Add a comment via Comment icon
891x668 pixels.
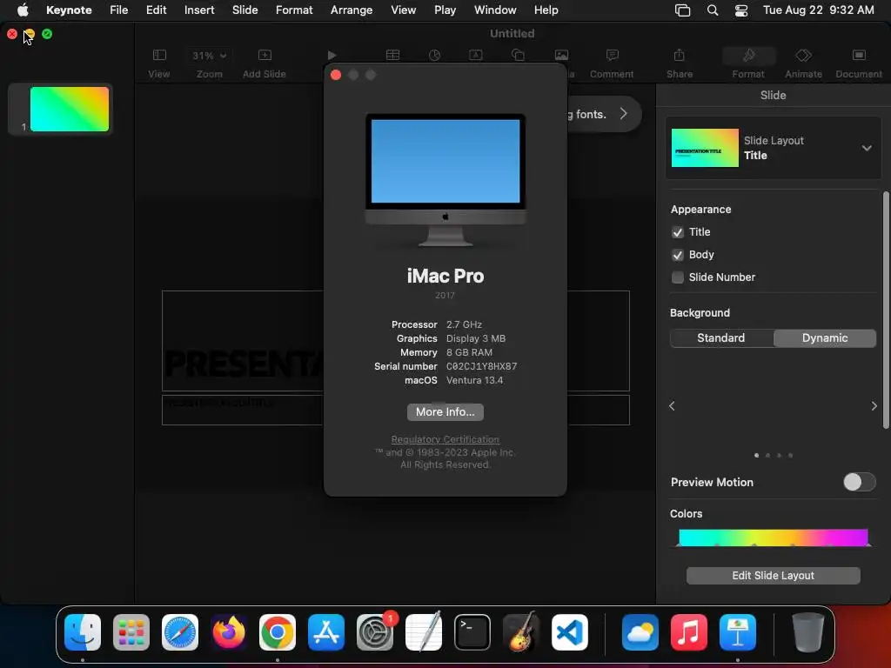612,55
